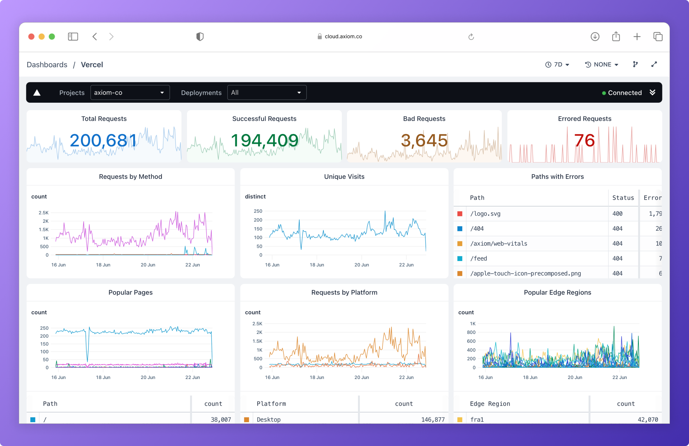
Task: Click the clock icon beside the 7D selector
Action: pos(548,64)
